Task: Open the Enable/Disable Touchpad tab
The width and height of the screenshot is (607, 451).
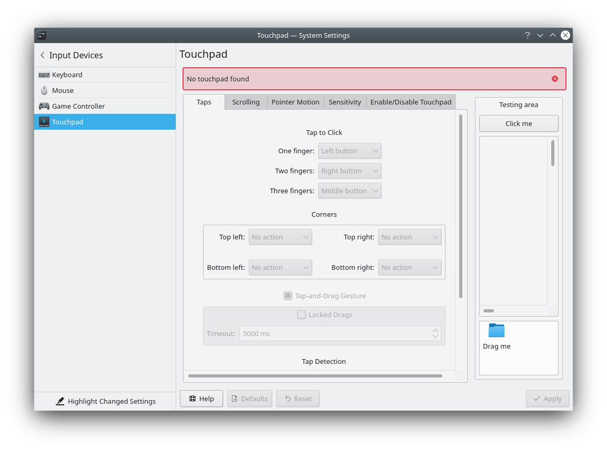Action: [411, 102]
